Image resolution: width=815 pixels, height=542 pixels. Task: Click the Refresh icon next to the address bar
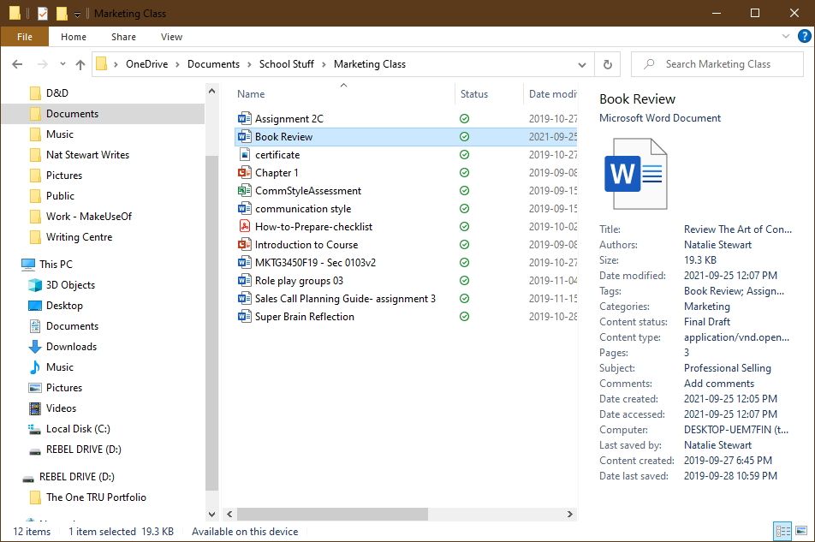click(x=608, y=63)
